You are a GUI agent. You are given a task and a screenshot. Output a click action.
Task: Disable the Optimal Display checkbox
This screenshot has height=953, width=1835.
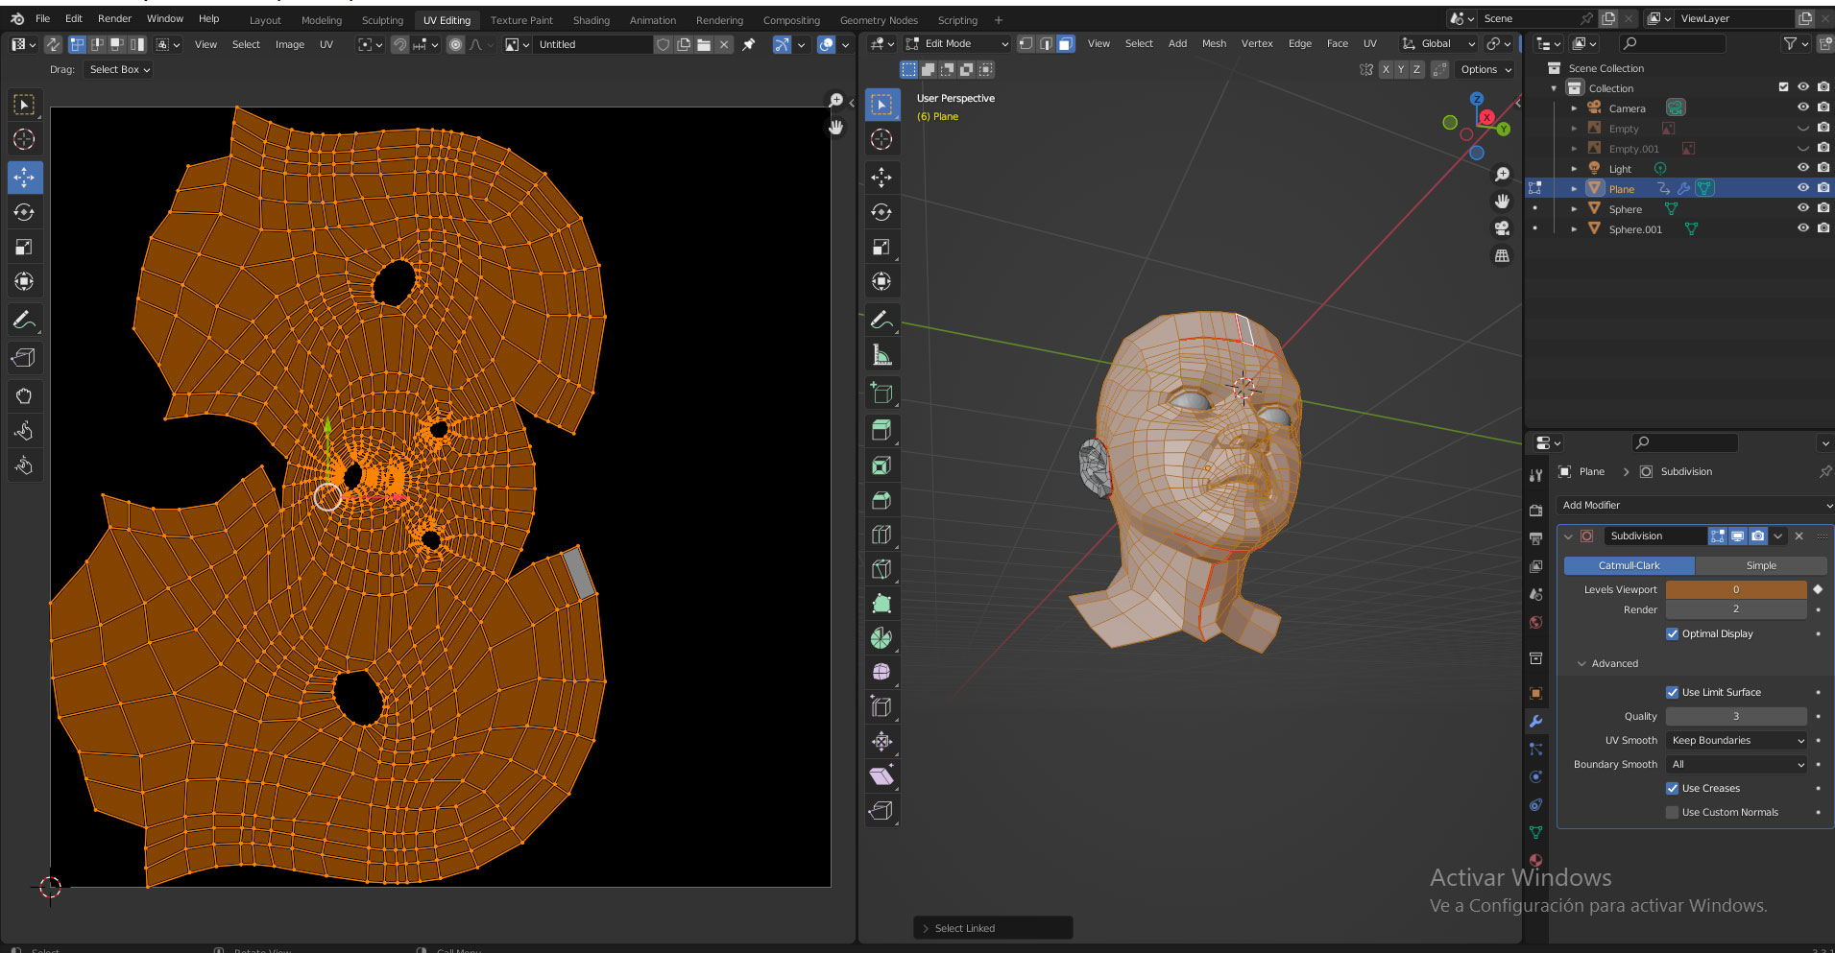[x=1672, y=634]
